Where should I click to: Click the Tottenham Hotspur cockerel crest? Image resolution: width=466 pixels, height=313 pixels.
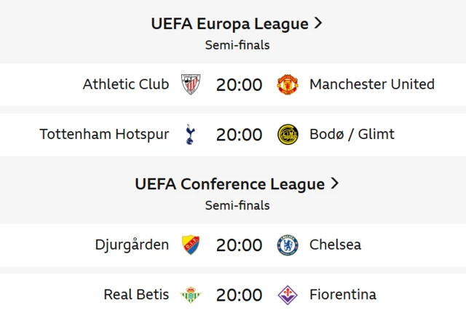pyautogui.click(x=190, y=135)
